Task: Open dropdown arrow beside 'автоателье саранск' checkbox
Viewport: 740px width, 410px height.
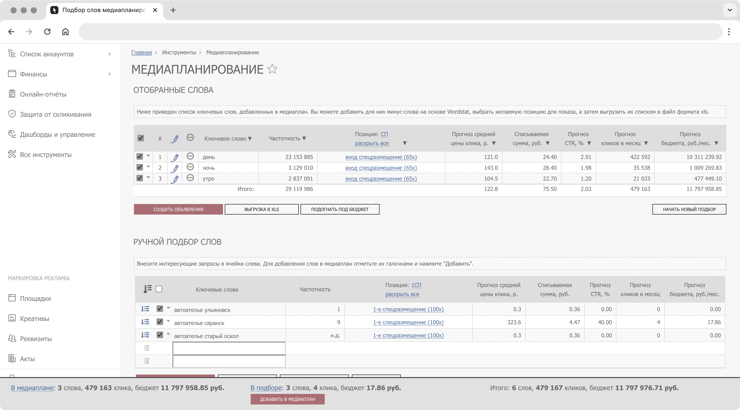Action: (x=168, y=321)
